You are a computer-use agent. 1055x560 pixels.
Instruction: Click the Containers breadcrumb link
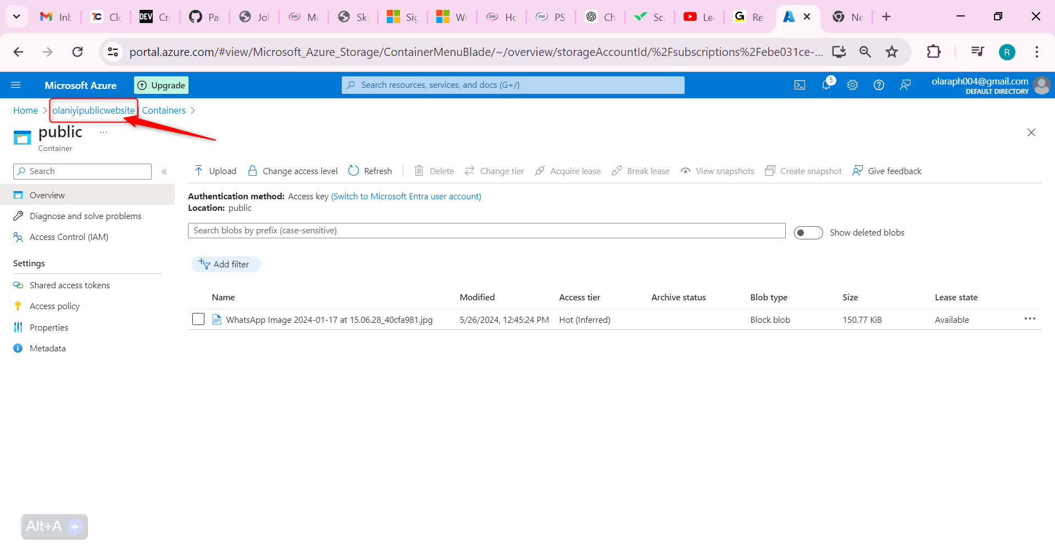tap(164, 110)
